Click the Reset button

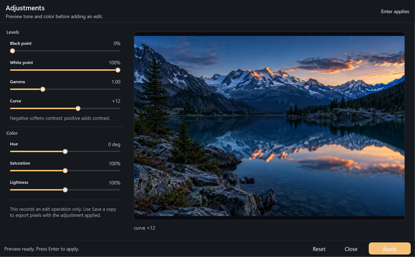pos(319,249)
